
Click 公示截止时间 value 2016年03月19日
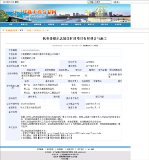click(93, 104)
